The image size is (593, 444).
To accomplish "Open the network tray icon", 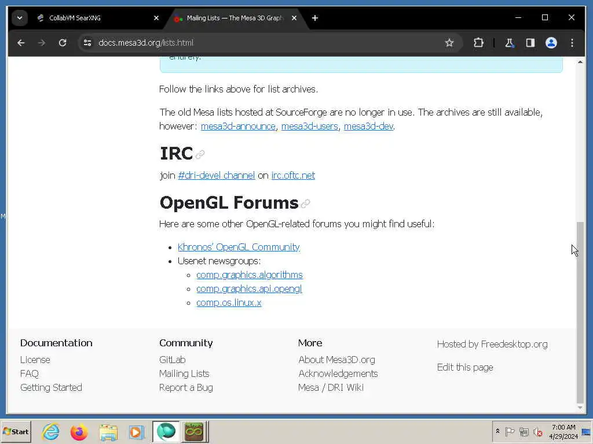I will [x=524, y=431].
